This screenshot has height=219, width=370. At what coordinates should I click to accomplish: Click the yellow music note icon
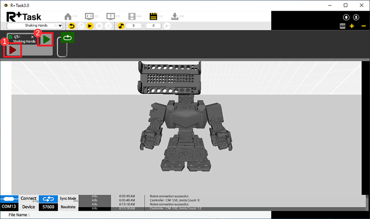[x=121, y=26]
